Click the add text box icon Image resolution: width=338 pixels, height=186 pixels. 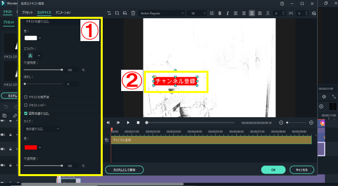109,13
